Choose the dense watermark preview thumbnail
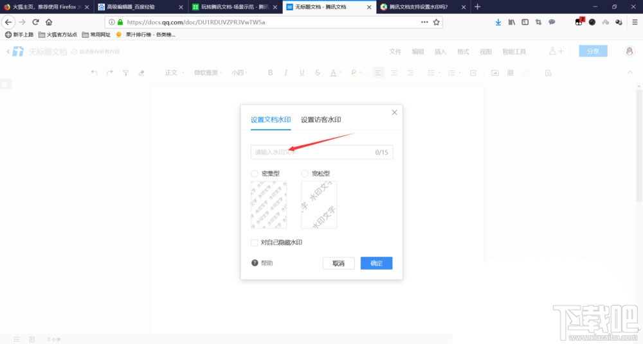The height and width of the screenshot is (344, 643). coord(269,205)
